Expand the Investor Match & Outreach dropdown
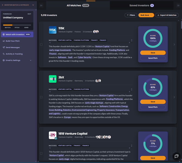The height and width of the screenshot is (163, 182). (33, 5)
